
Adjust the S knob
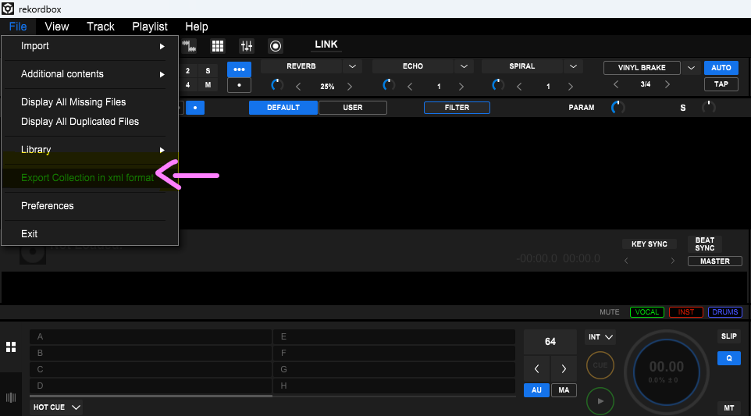tap(709, 107)
